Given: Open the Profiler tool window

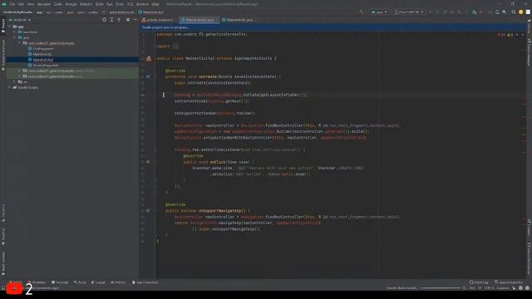Looking at the screenshot, I should (x=118, y=282).
